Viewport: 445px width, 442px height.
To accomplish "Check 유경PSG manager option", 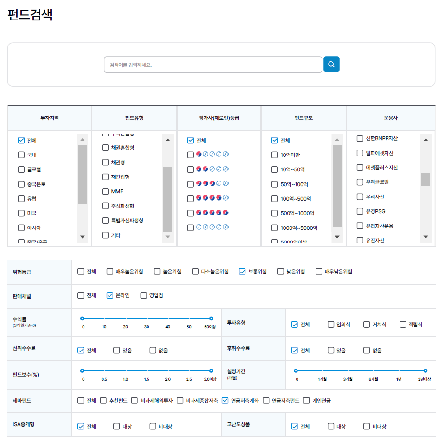I will (x=360, y=211).
